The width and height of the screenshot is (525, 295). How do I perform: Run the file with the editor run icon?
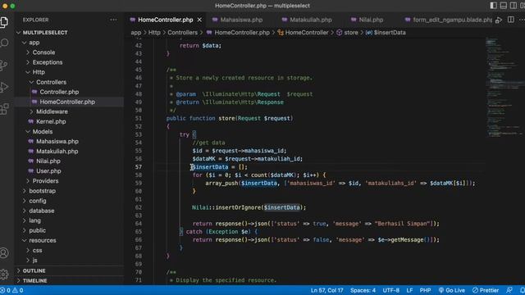[499, 20]
